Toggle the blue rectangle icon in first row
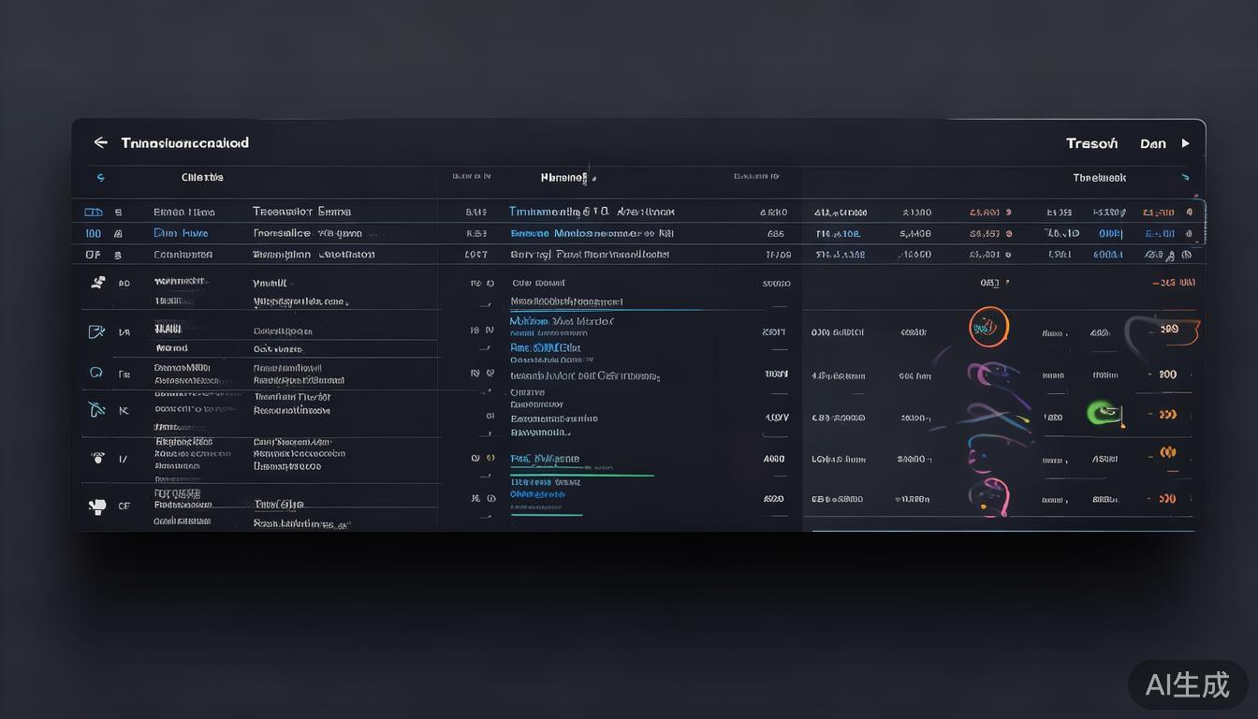 coord(93,213)
